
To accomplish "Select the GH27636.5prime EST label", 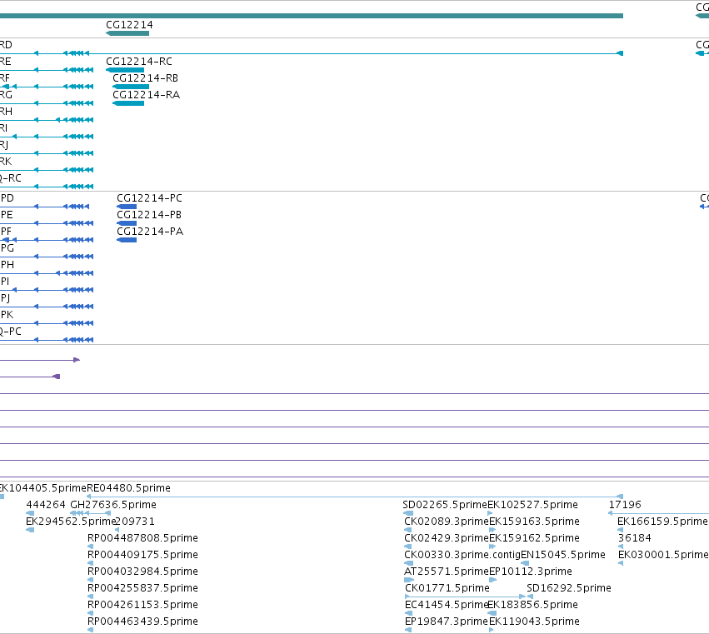I will pos(113,505).
